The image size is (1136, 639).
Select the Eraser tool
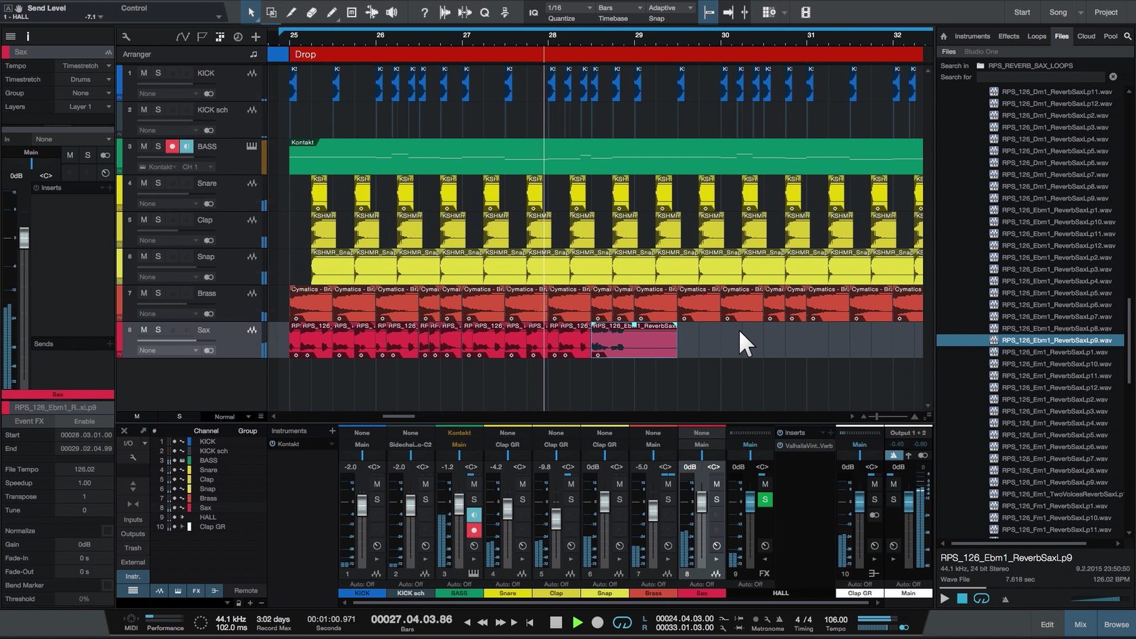tap(312, 12)
